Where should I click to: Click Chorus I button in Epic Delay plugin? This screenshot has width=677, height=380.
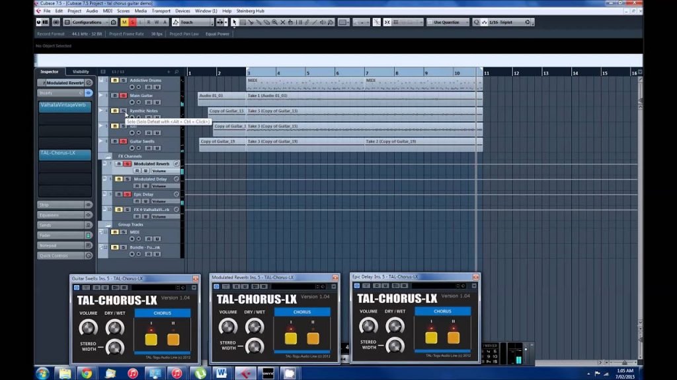(431, 337)
